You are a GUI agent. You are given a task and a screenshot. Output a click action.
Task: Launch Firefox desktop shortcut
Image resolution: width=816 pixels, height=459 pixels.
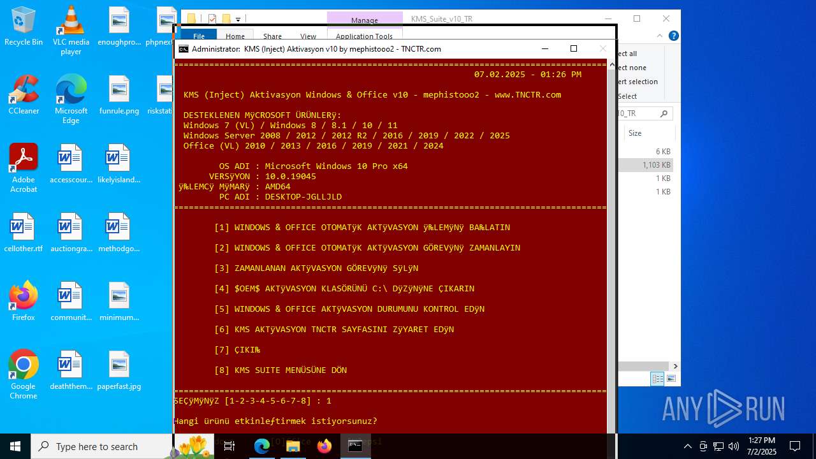pos(24,302)
